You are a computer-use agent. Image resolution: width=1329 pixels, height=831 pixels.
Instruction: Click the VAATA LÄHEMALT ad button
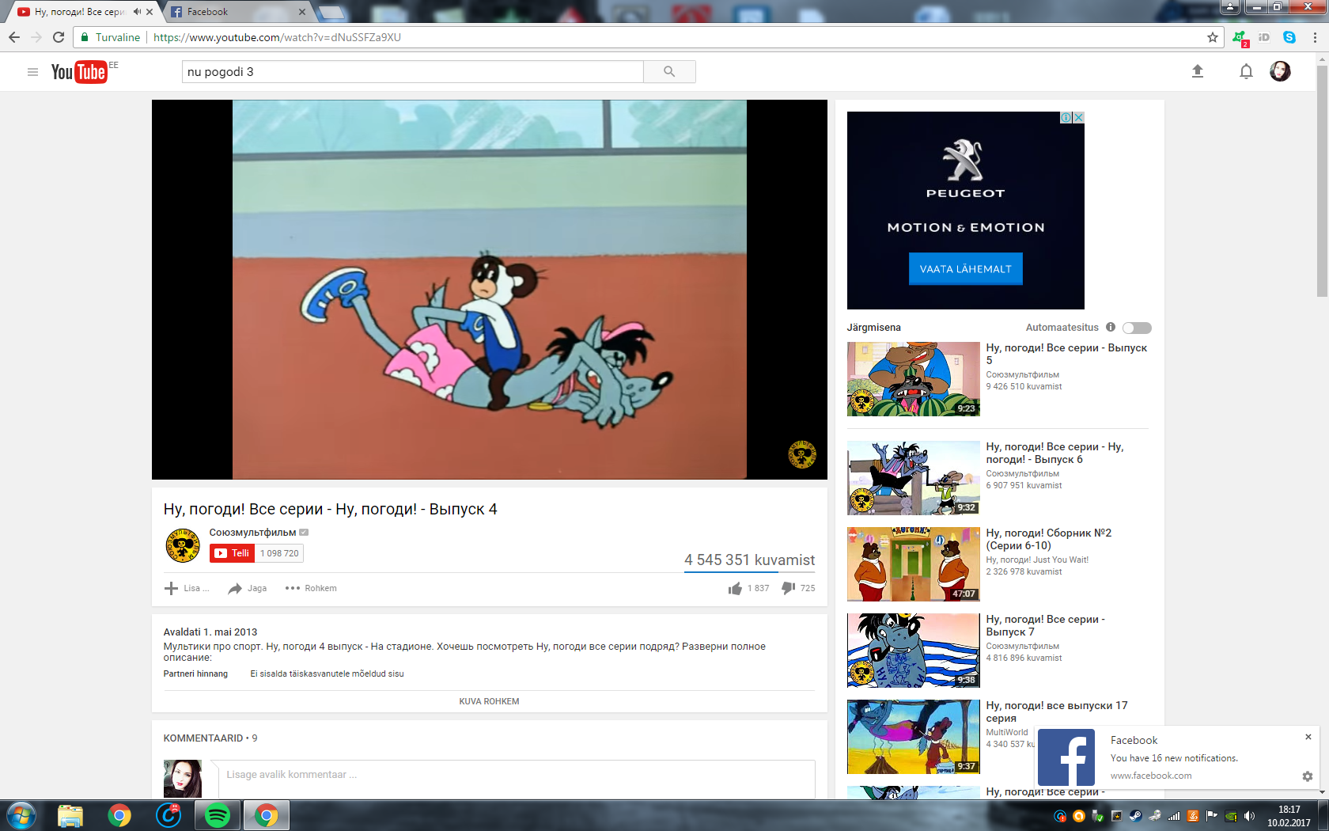point(965,269)
